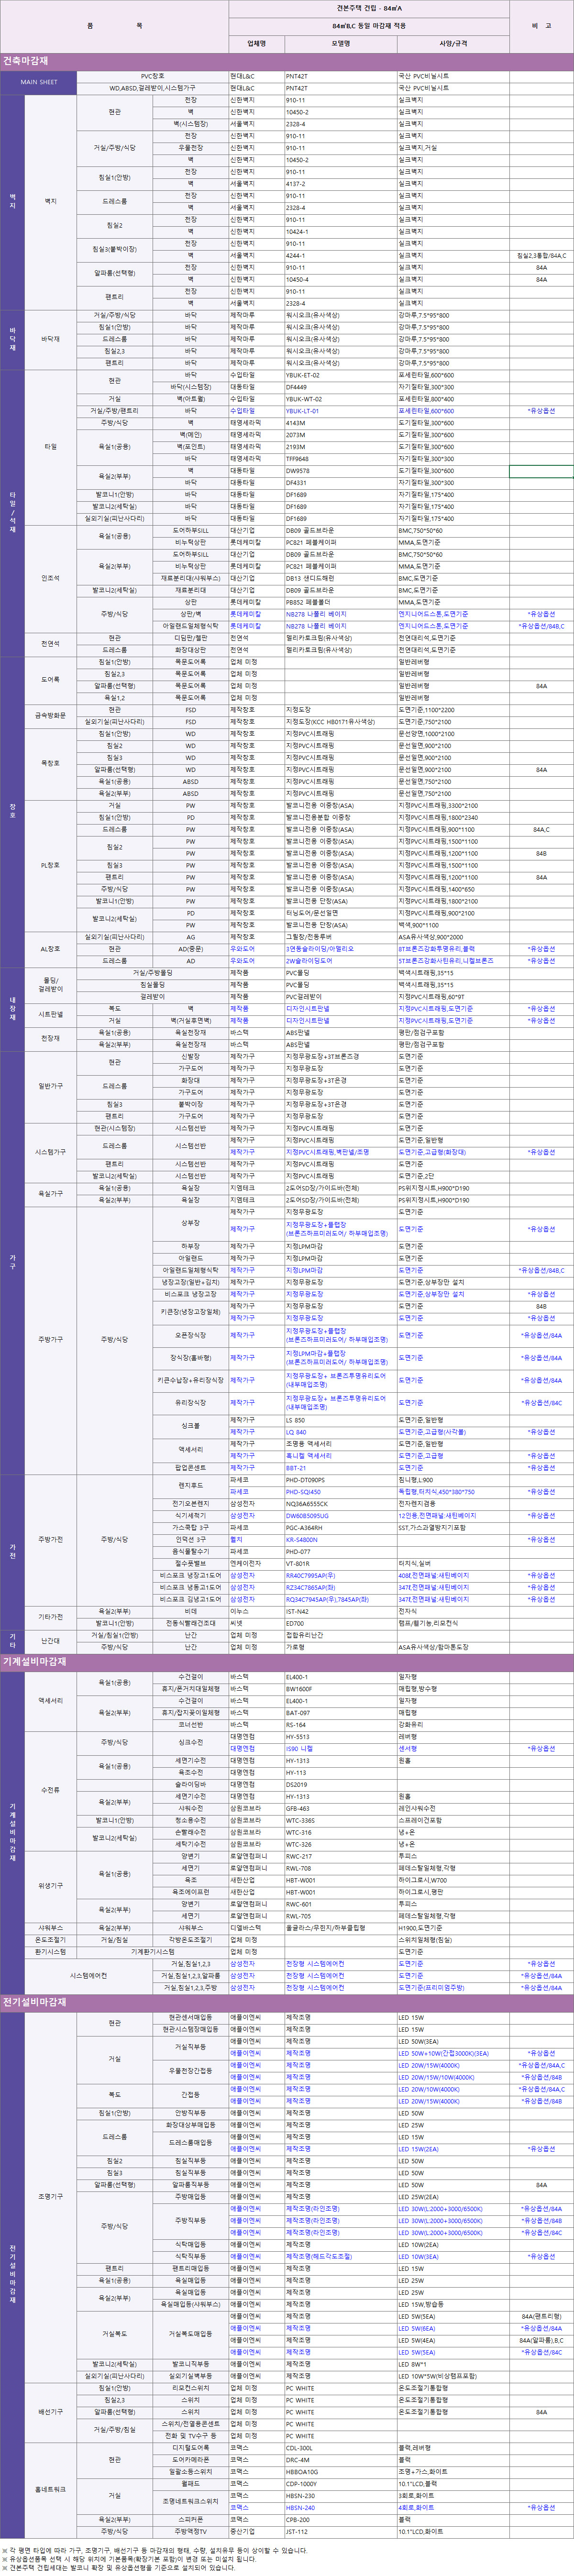The height and width of the screenshot is (2576, 574).
Task: Select model cell BBT-21
Action: [x=340, y=1468]
